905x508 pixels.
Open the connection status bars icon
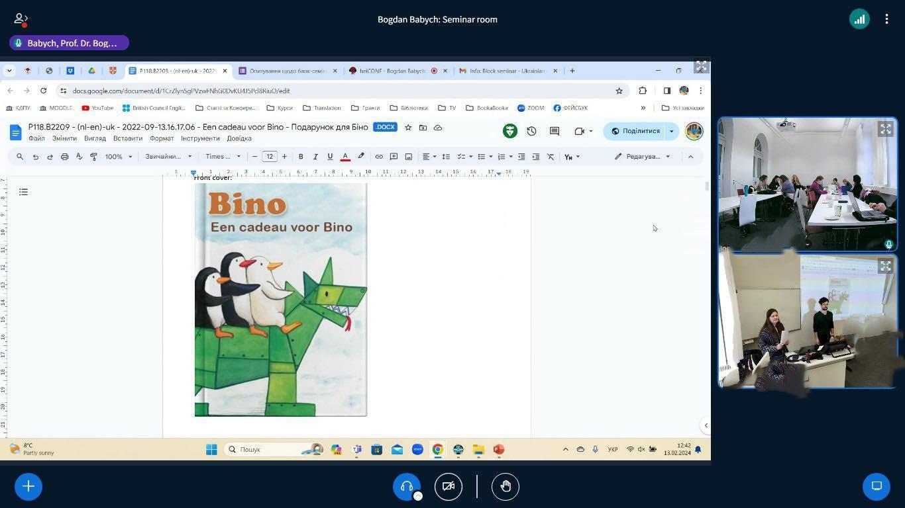[x=859, y=19]
